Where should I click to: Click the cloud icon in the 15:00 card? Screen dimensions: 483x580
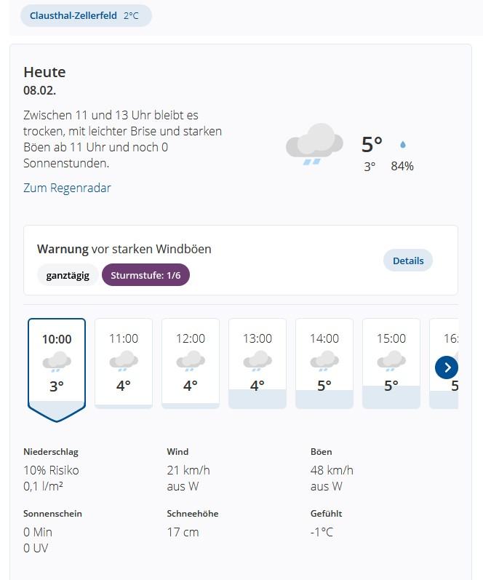(391, 361)
